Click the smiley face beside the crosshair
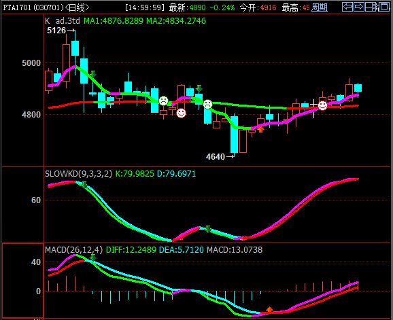This screenshot has width=393, height=320. tap(322, 105)
